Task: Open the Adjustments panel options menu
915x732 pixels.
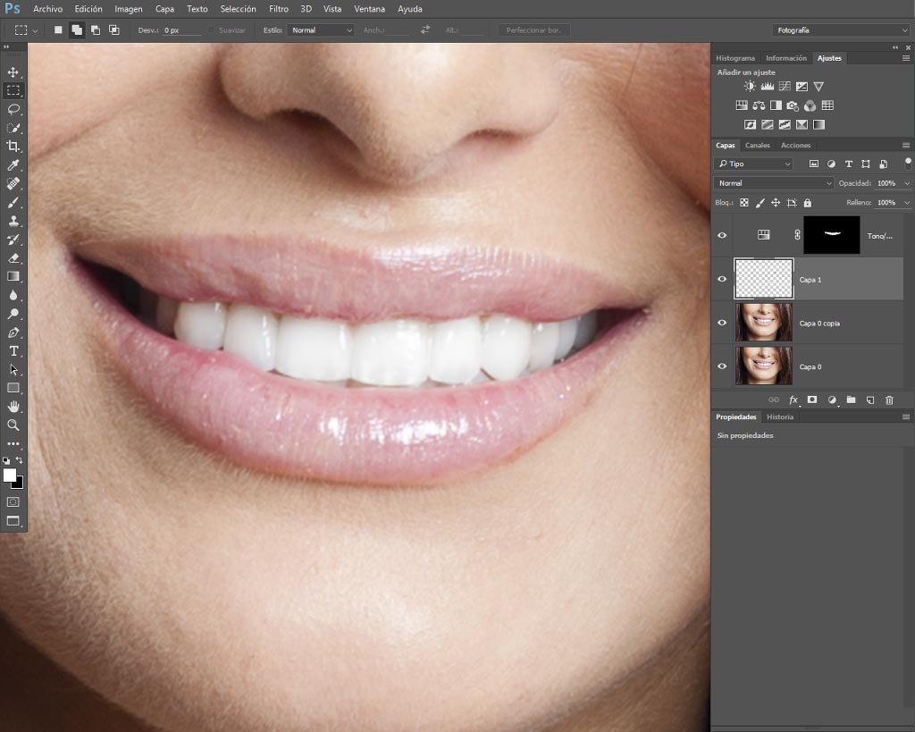Action: pyautogui.click(x=906, y=58)
